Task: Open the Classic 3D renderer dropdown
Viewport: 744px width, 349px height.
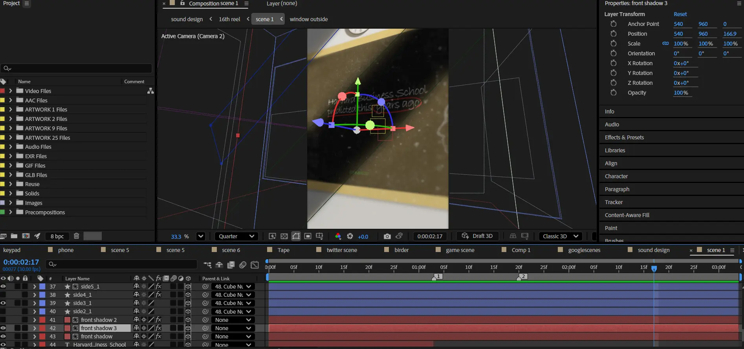Action: pos(560,236)
